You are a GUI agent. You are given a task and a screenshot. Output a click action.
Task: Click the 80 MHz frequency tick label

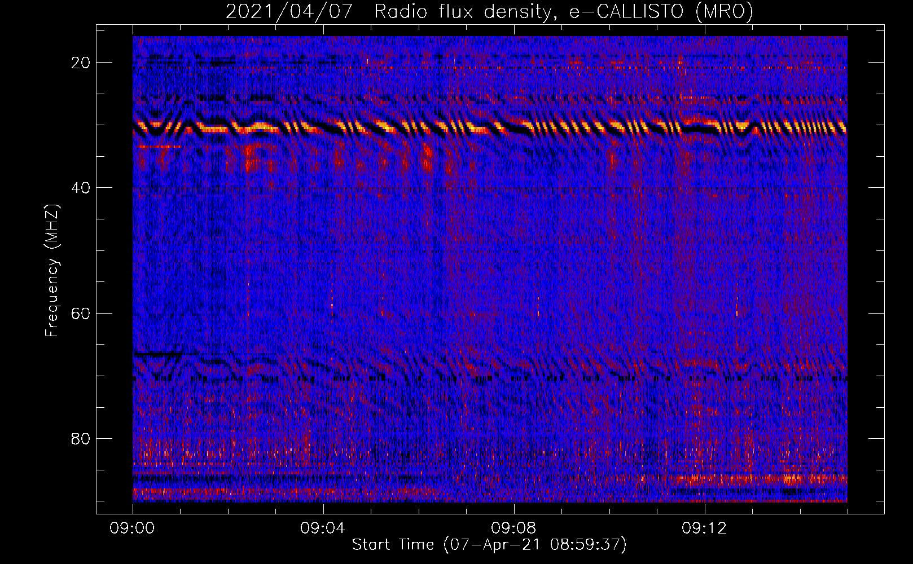[81, 438]
